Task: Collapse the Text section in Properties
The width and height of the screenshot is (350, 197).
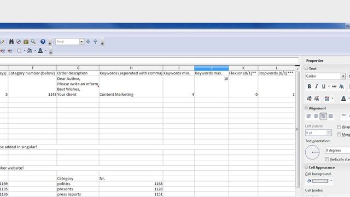Action: coord(306,68)
